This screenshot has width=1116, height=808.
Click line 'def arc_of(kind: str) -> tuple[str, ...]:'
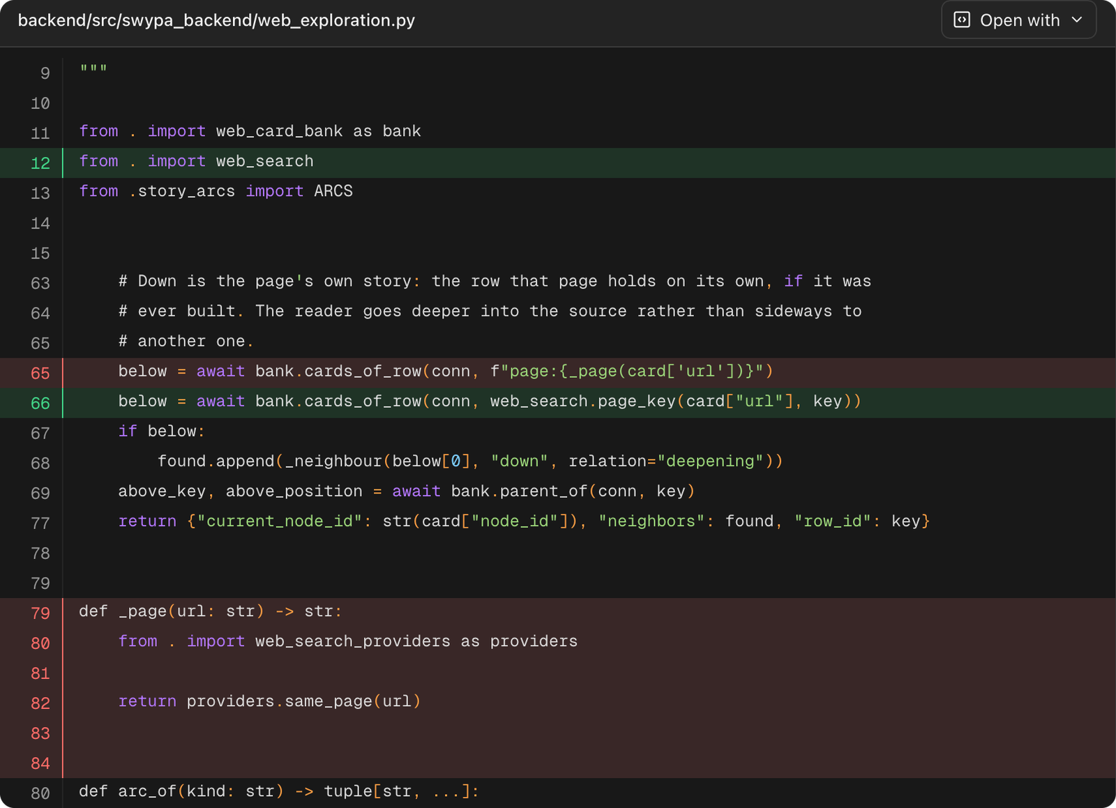(279, 791)
